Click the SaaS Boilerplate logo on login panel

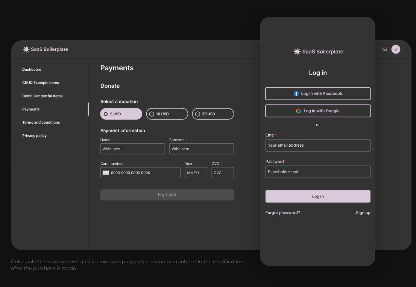(x=318, y=52)
